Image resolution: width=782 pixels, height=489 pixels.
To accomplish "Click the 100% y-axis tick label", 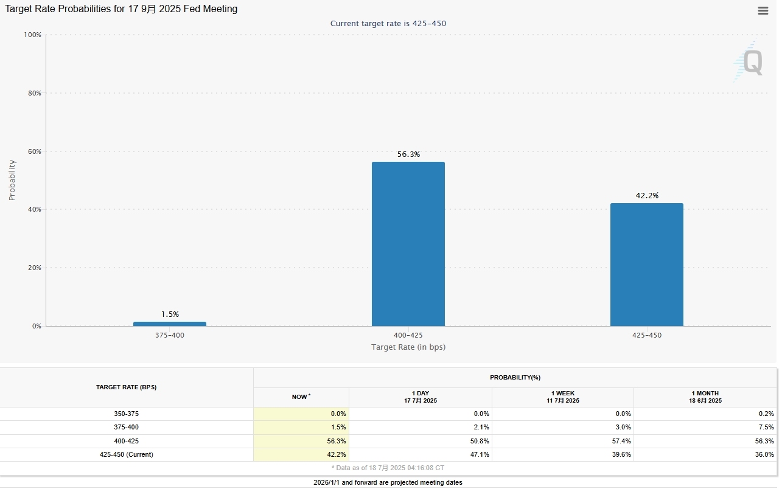I will pyautogui.click(x=32, y=35).
